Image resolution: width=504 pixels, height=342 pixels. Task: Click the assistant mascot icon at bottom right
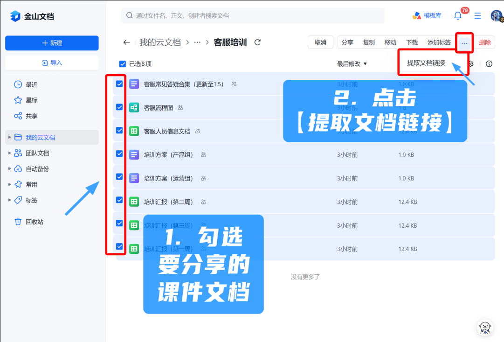coord(486,327)
